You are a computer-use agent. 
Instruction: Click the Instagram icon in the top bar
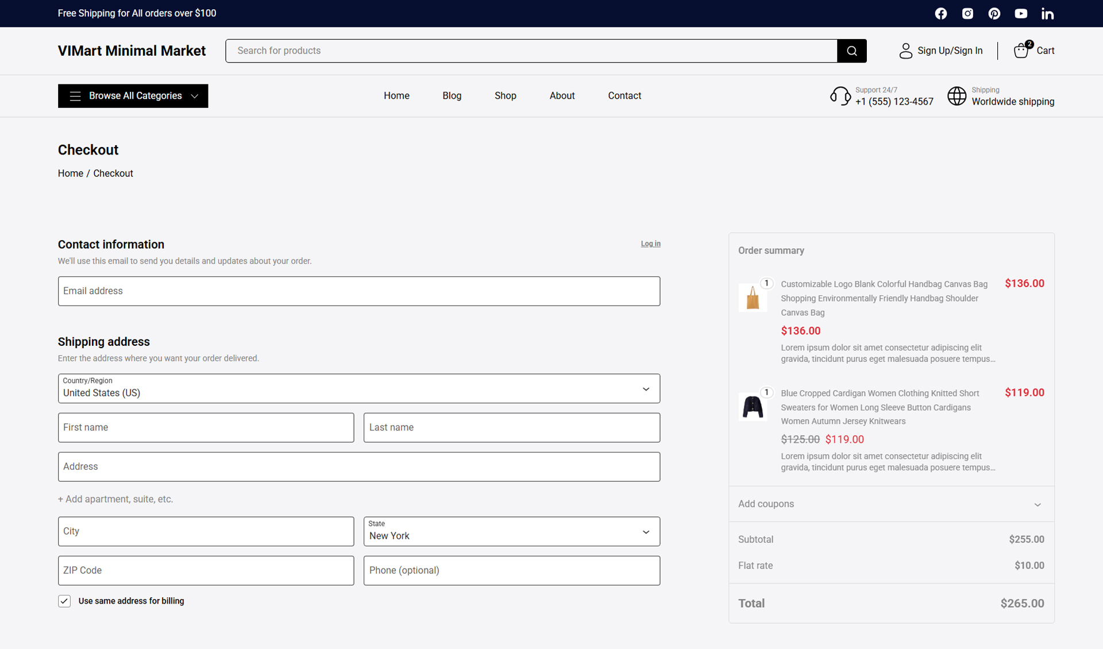point(967,13)
